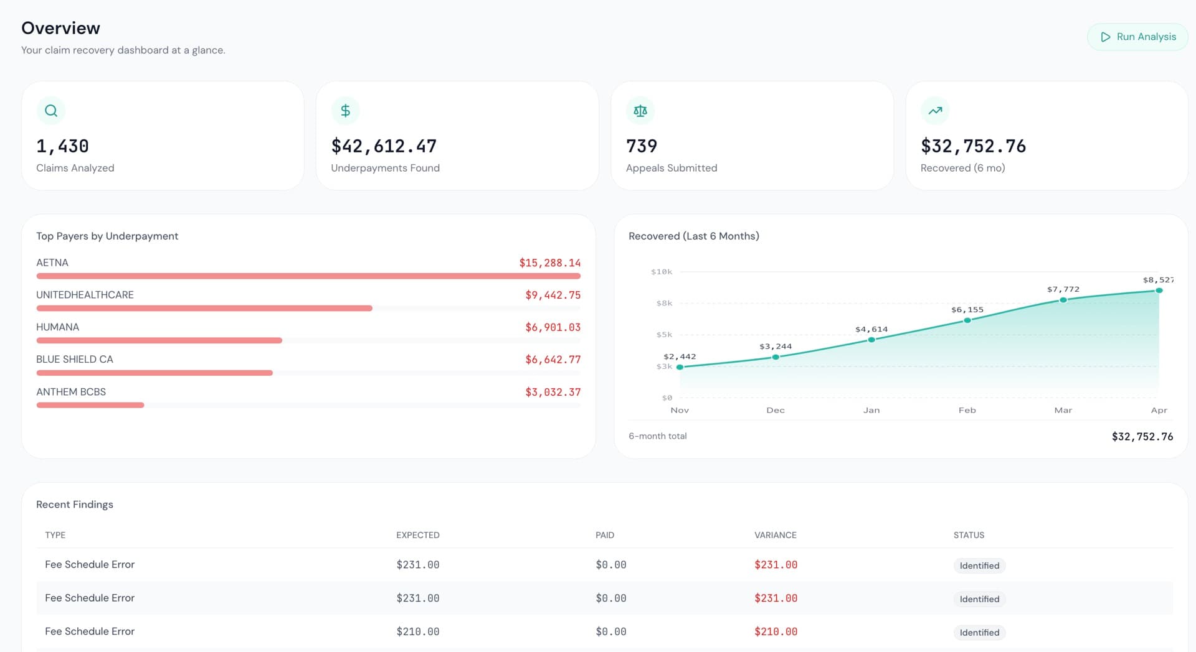Click the Apr data point on chart
The height and width of the screenshot is (652, 1196).
(1159, 291)
